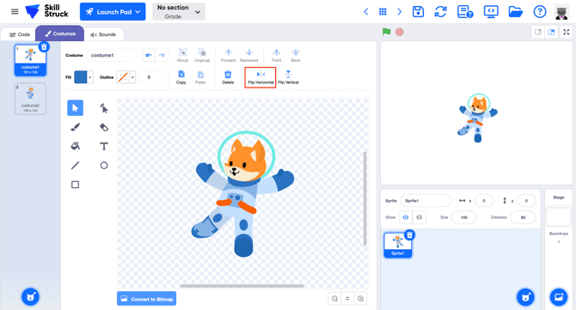Viewport: 576px width, 310px height.
Task: Open the grid of lessons icon
Action: [x=383, y=12]
